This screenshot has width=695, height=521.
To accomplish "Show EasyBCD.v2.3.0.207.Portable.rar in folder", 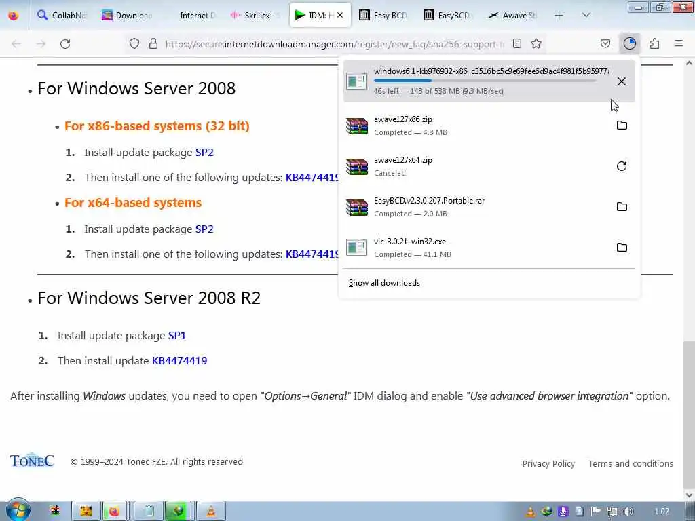I will 622,207.
